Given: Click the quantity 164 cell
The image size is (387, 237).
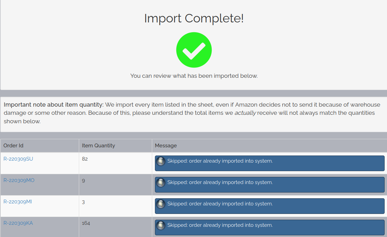Looking at the screenshot, I should coord(86,223).
